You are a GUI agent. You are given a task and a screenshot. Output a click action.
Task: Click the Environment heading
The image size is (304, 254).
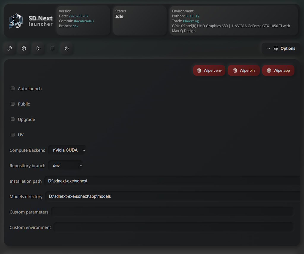pyautogui.click(x=183, y=11)
